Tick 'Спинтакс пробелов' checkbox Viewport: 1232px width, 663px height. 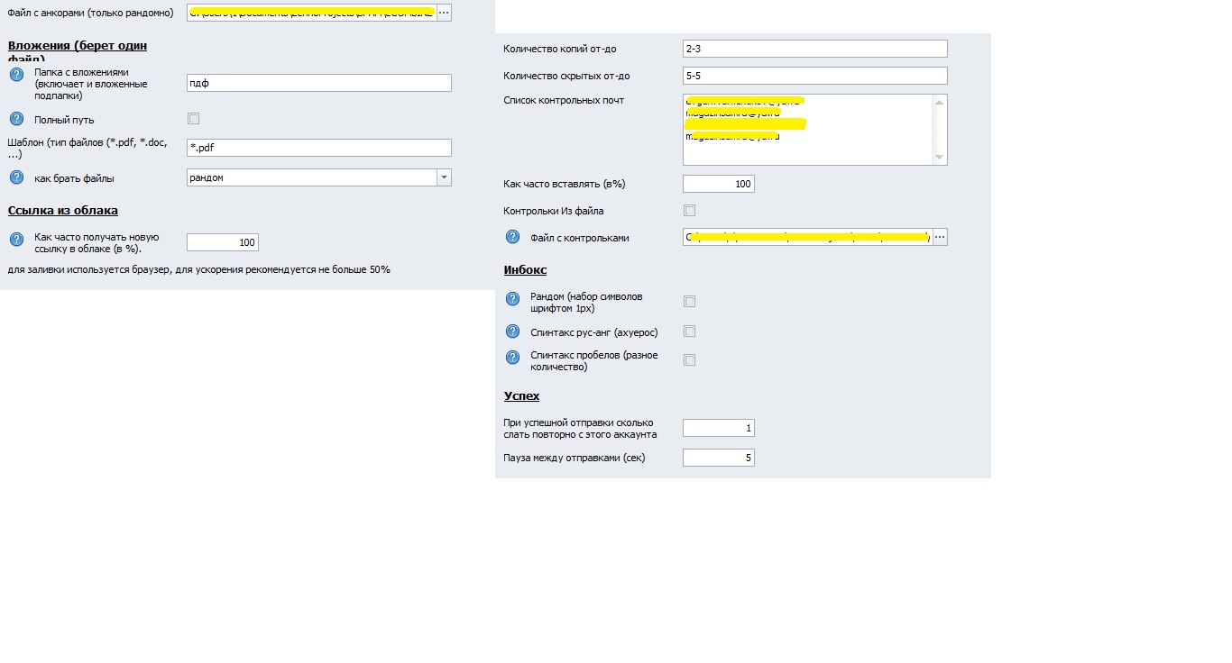click(x=689, y=360)
